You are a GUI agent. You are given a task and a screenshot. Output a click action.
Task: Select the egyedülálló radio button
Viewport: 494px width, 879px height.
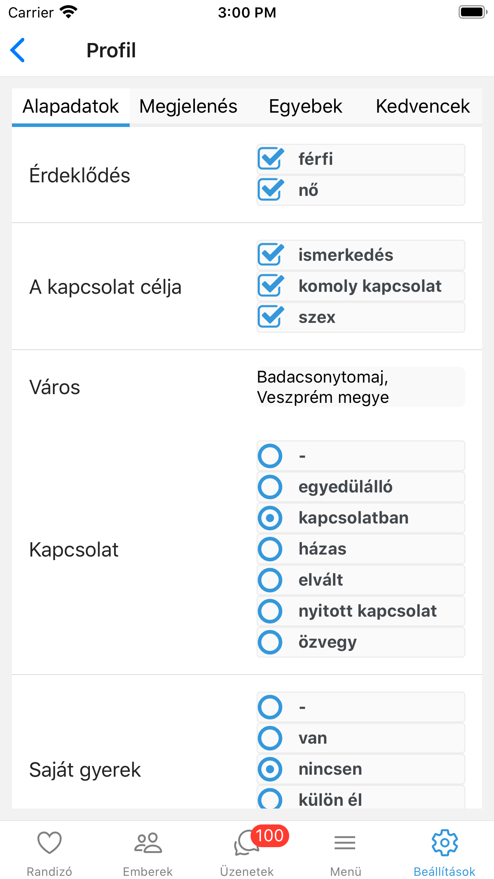point(270,487)
